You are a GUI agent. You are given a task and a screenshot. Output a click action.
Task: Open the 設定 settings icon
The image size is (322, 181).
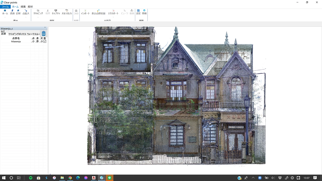point(138,12)
